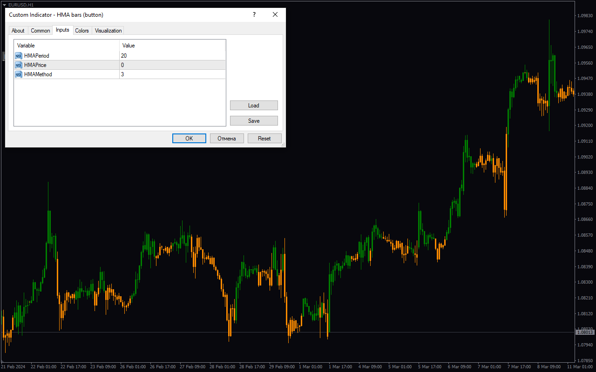Select the HMAPeriod value 20 cell
Image resolution: width=596 pixels, height=372 pixels.
[172, 56]
